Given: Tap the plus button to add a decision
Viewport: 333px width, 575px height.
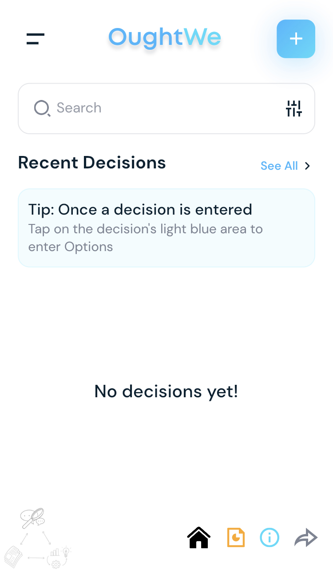Looking at the screenshot, I should pyautogui.click(x=296, y=39).
